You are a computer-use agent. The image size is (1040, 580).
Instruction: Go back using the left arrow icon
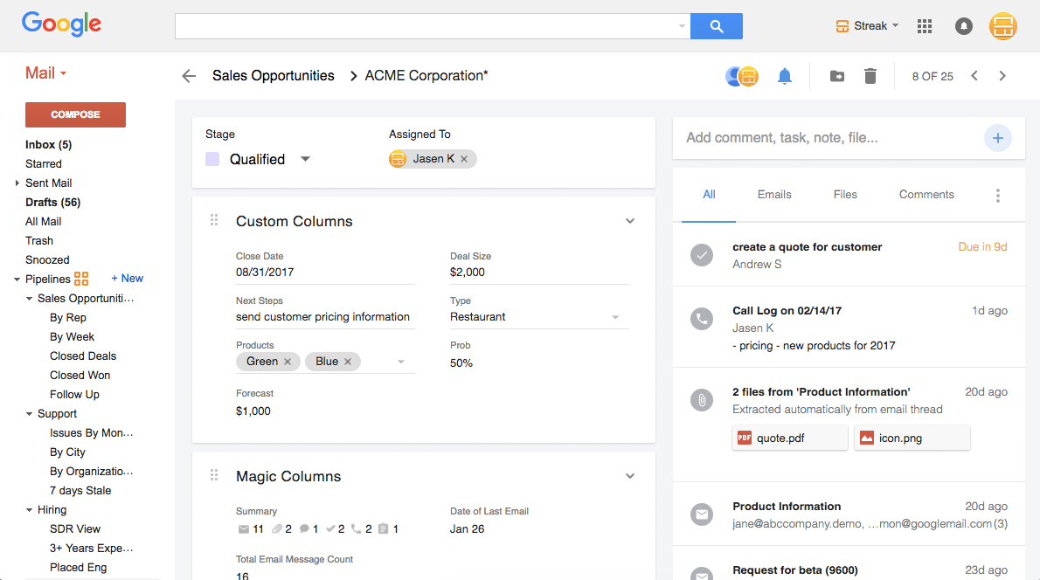click(x=189, y=76)
